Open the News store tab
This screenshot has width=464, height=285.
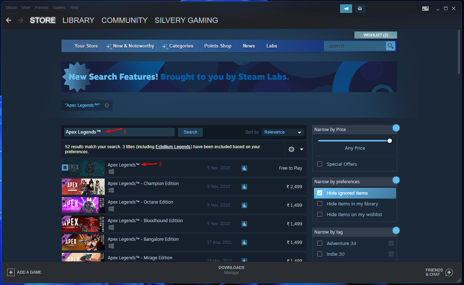(249, 46)
